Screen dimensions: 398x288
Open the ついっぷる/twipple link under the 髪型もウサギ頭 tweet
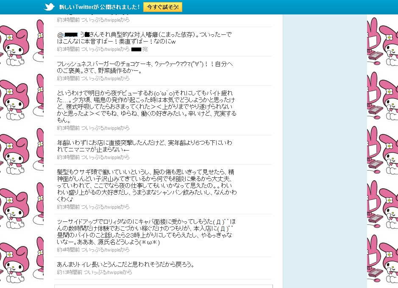pyautogui.click(x=101, y=207)
